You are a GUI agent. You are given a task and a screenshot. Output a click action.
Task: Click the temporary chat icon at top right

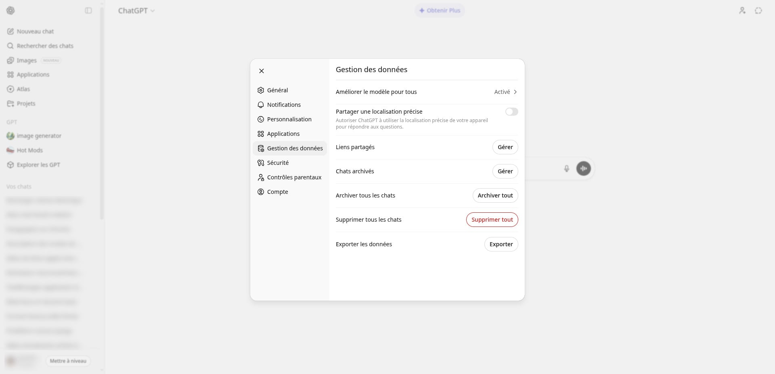758,10
